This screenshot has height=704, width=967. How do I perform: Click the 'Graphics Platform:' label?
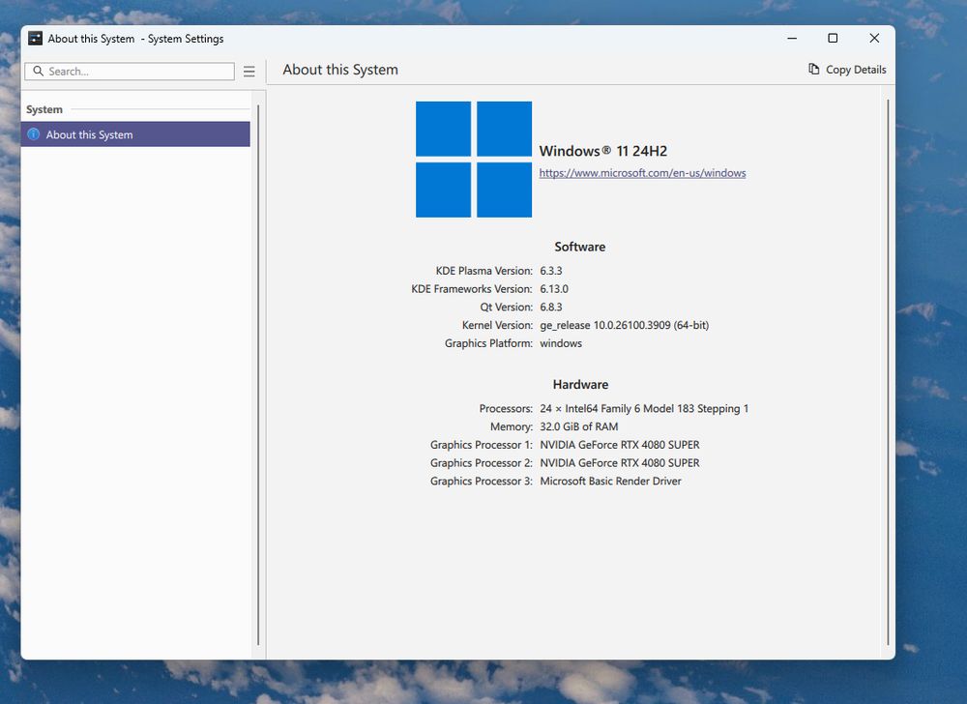click(488, 343)
